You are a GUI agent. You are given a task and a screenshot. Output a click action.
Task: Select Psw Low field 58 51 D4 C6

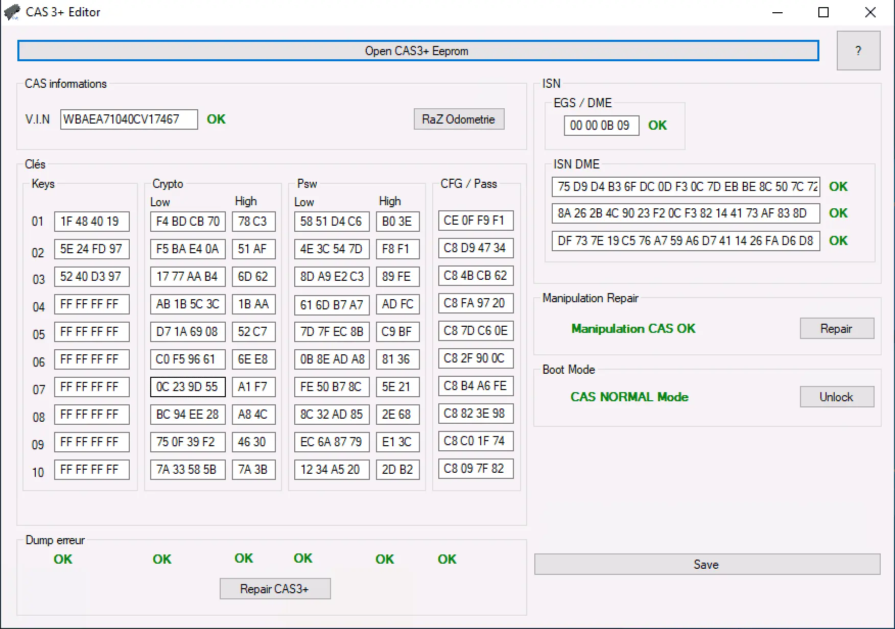[x=332, y=222]
